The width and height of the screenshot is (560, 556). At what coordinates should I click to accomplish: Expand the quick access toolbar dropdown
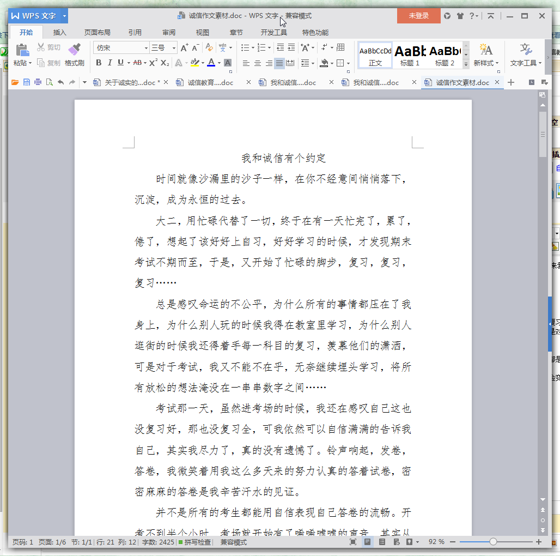[x=84, y=82]
